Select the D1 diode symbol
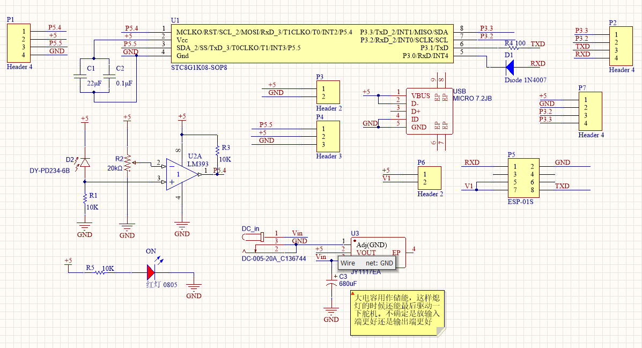 click(x=510, y=67)
